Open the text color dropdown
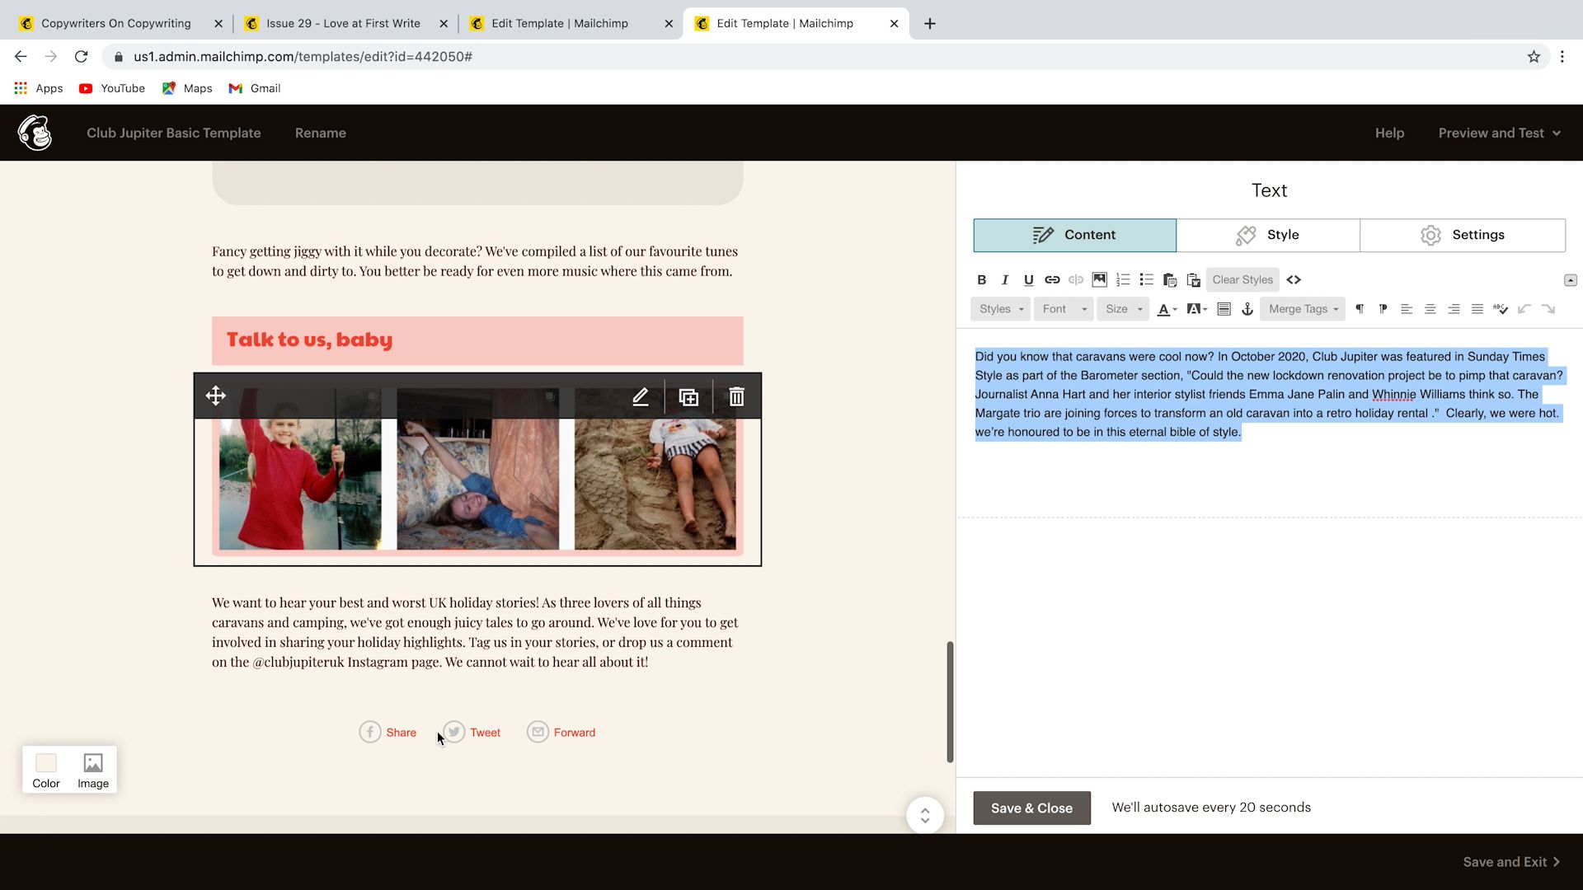This screenshot has width=1583, height=890. tap(1167, 309)
